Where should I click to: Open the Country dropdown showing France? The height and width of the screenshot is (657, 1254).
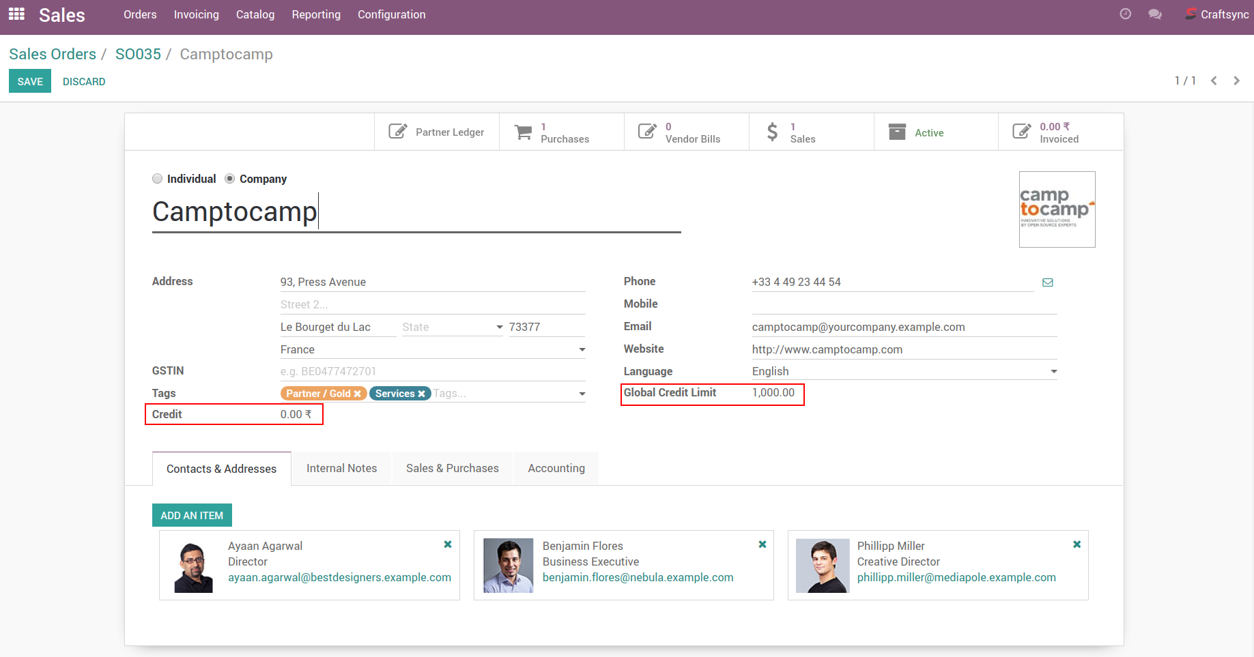[582, 350]
